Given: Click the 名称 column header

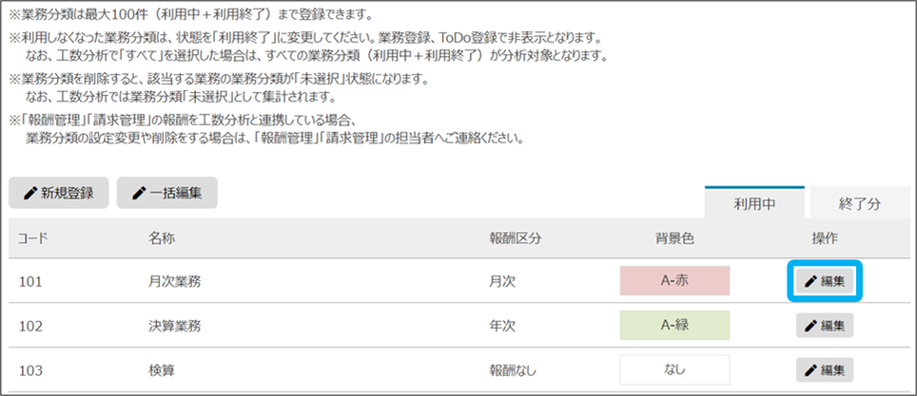Looking at the screenshot, I should point(162,238).
